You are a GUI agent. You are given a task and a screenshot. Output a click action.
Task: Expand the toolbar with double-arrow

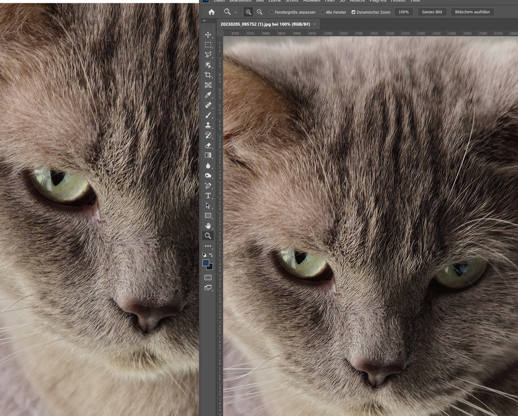[x=204, y=20]
